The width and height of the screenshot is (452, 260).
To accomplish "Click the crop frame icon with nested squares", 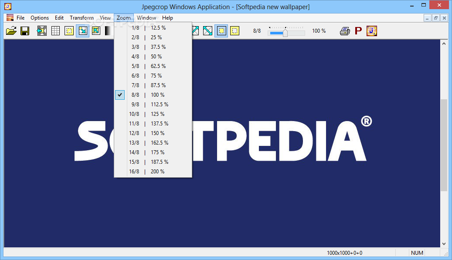I will [x=42, y=31].
